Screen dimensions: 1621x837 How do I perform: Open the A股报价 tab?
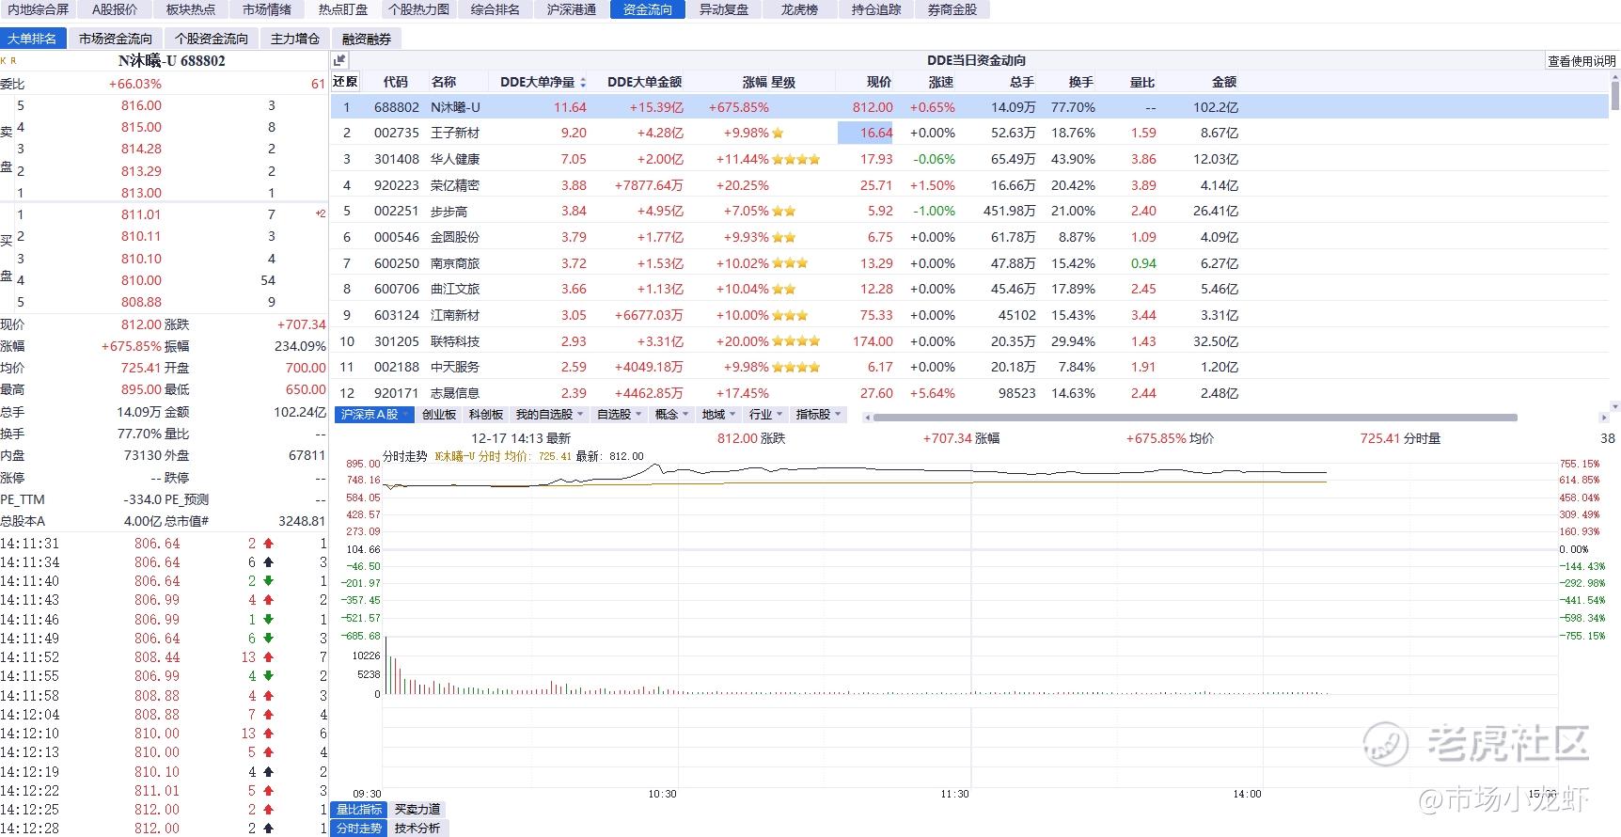pos(115,9)
